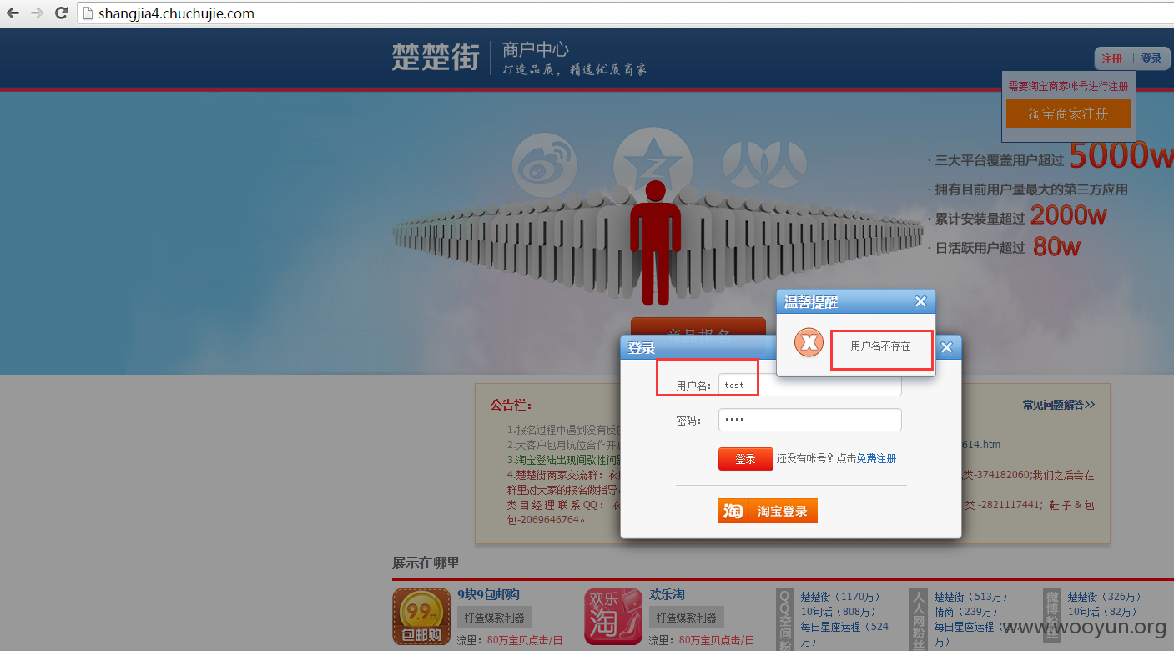Close the 温馨提醒 alert dialog
Screen dimensions: 1174x651
[920, 301]
